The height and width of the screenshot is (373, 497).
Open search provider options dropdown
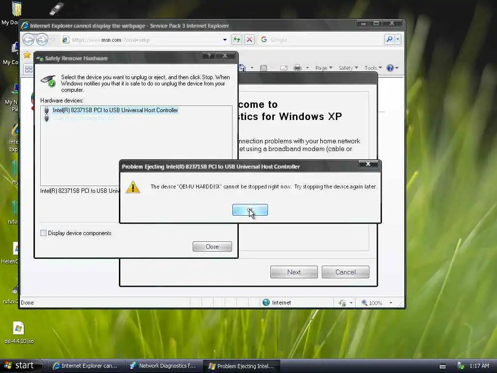pos(398,39)
